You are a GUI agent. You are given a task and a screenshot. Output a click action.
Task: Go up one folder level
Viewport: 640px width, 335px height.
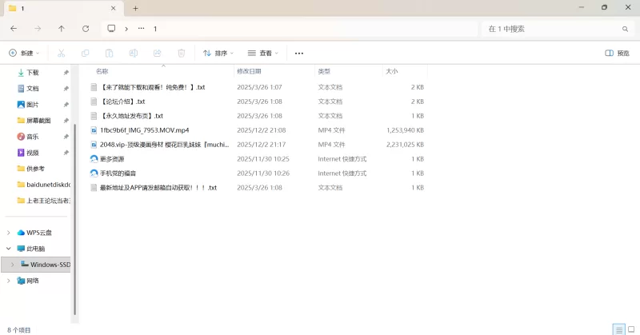click(62, 28)
